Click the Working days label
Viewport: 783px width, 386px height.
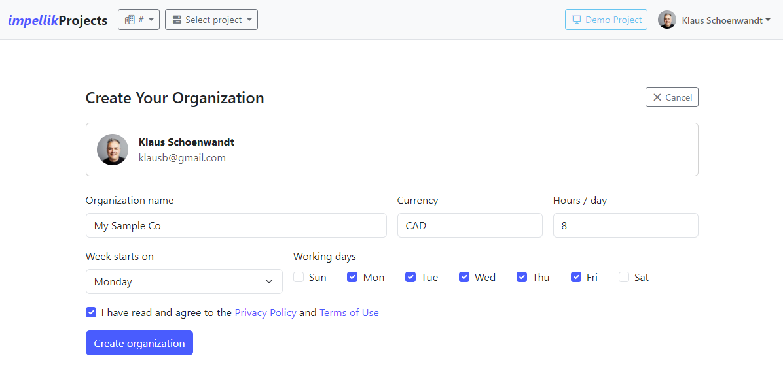325,257
